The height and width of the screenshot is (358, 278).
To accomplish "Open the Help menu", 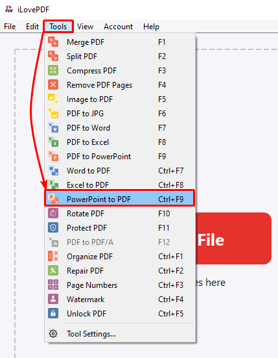I will (151, 27).
